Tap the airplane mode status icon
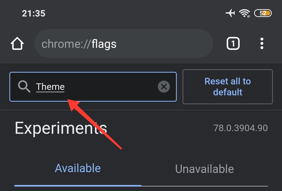The image size is (282, 191). click(230, 13)
